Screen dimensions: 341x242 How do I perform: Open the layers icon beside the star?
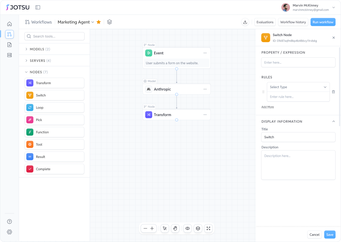click(x=109, y=22)
